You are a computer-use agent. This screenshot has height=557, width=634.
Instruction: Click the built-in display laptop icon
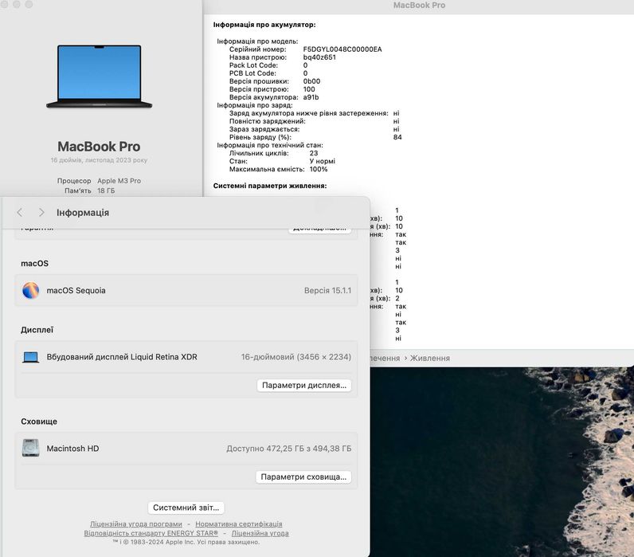pyautogui.click(x=31, y=357)
